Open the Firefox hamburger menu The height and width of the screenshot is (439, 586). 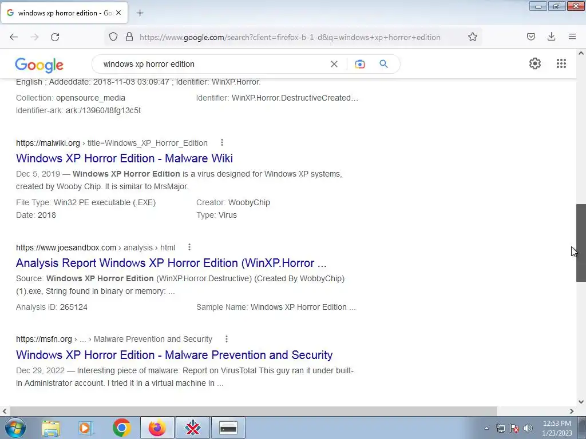click(572, 37)
